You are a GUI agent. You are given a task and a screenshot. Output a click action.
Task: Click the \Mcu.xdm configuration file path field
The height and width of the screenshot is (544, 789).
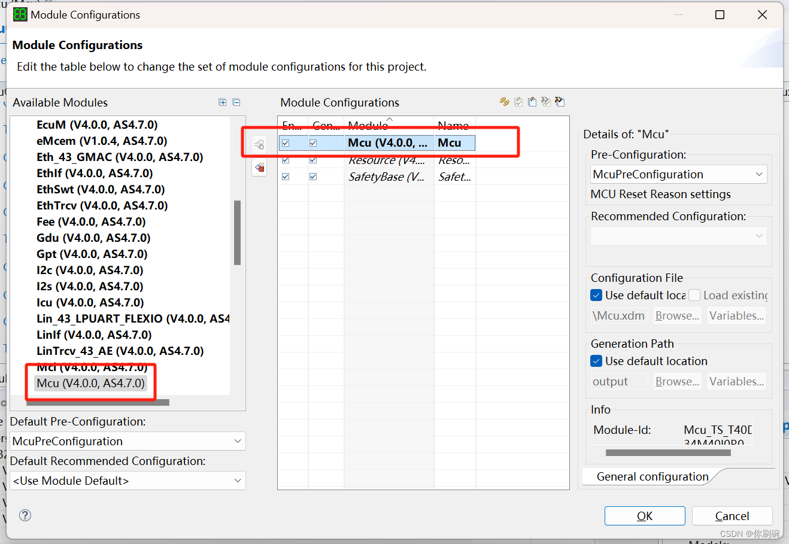[x=620, y=315]
